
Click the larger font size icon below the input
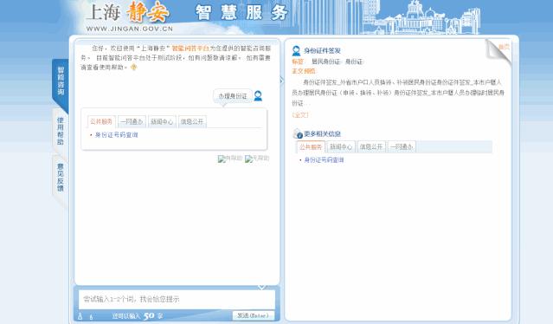[x=80, y=316]
